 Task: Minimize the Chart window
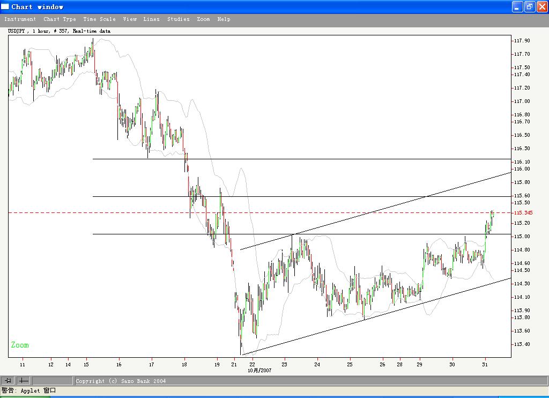tap(517, 6)
